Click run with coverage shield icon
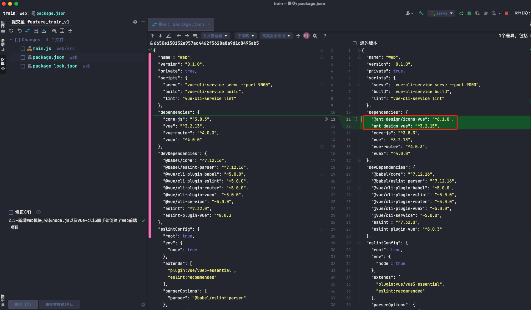 [478, 13]
